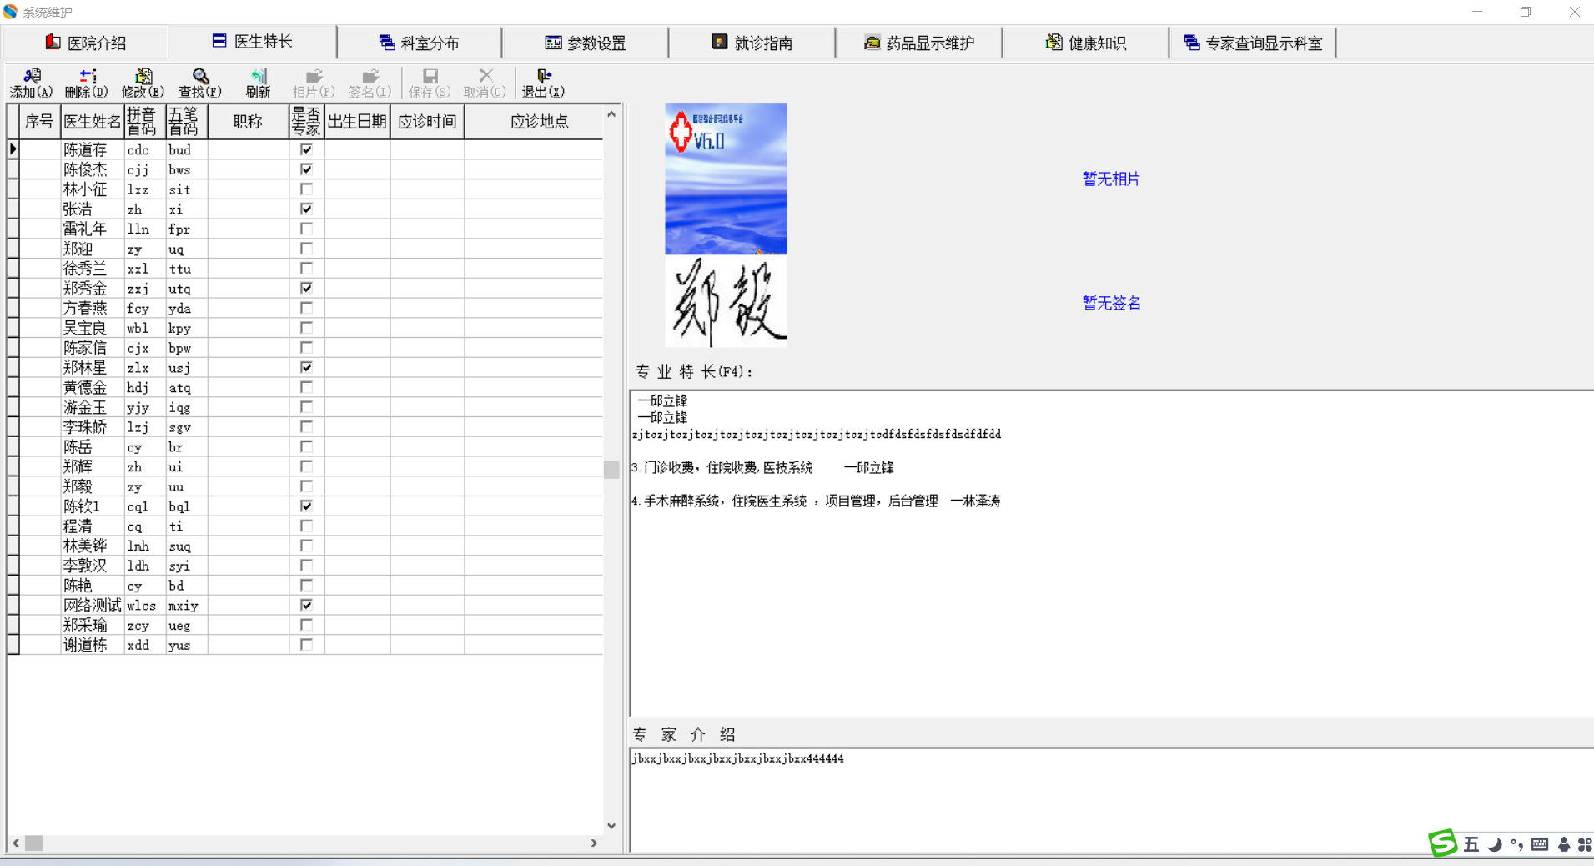Check the expert checkbox for 林小征
Screen dimensions: 1594x866
coord(306,189)
